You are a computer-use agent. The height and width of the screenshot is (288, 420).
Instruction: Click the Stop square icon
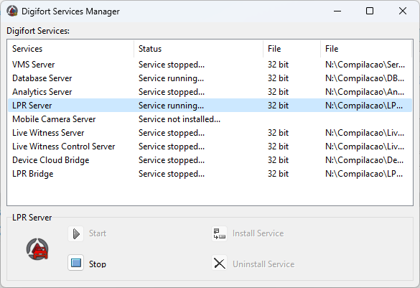pyautogui.click(x=76, y=263)
